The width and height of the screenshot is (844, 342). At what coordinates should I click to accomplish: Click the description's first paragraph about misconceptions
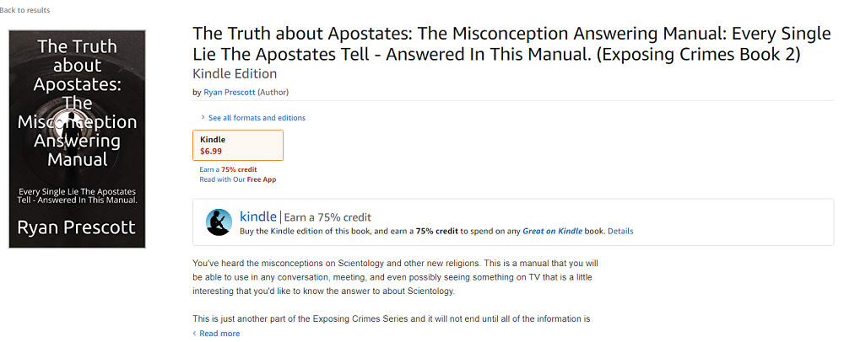click(395, 276)
